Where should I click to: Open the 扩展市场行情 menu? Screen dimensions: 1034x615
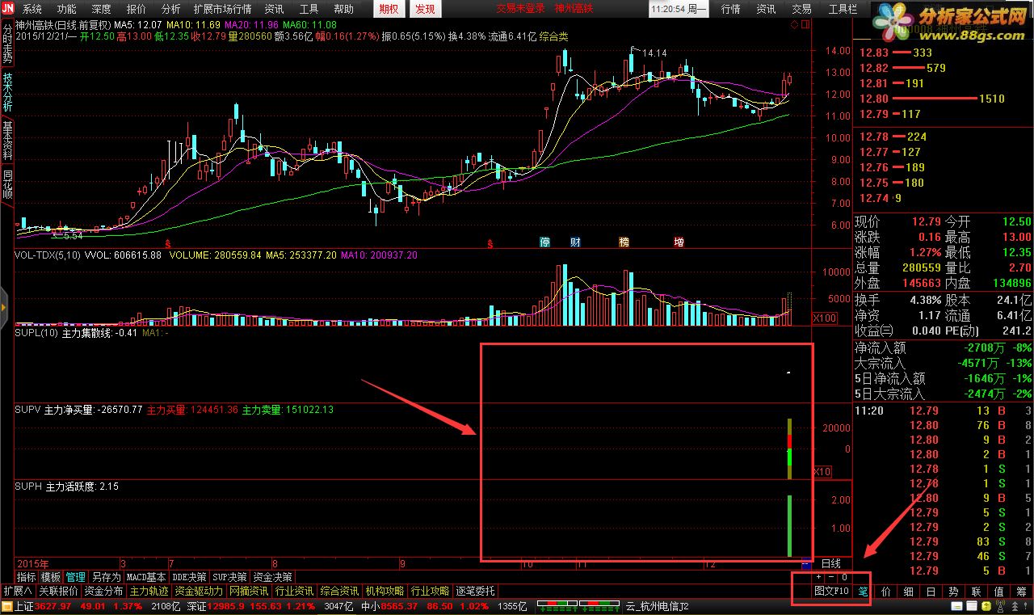(x=222, y=9)
